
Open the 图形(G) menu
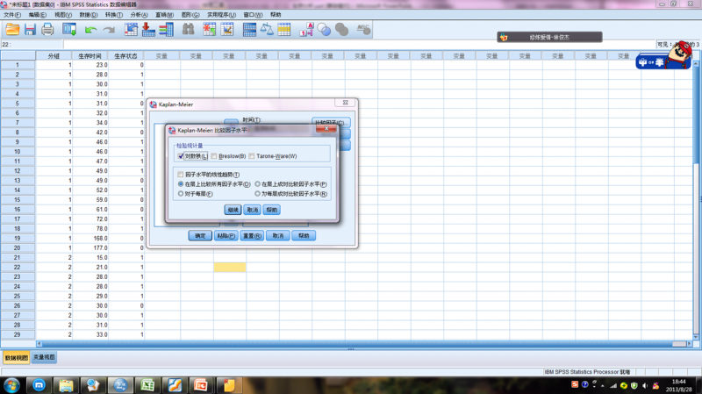tap(190, 15)
